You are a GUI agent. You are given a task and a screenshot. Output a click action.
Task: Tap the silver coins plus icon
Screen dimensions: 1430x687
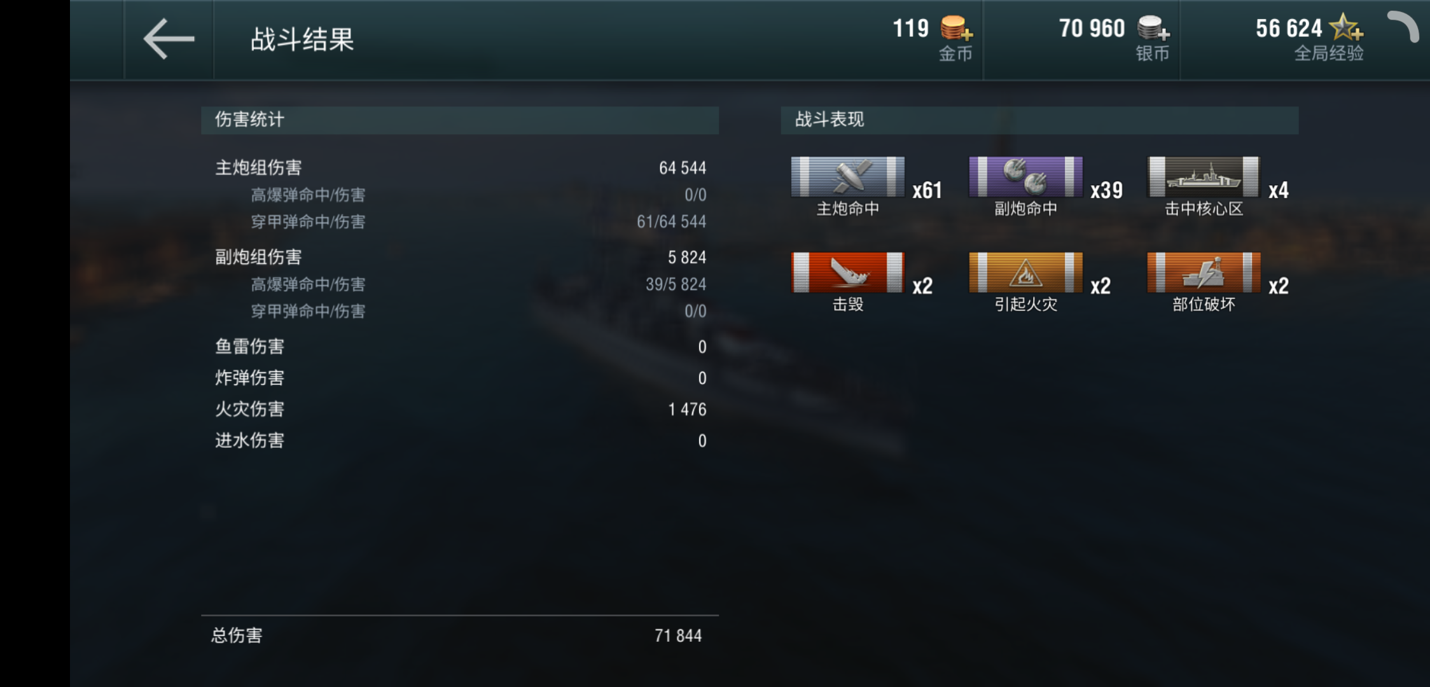click(1153, 29)
